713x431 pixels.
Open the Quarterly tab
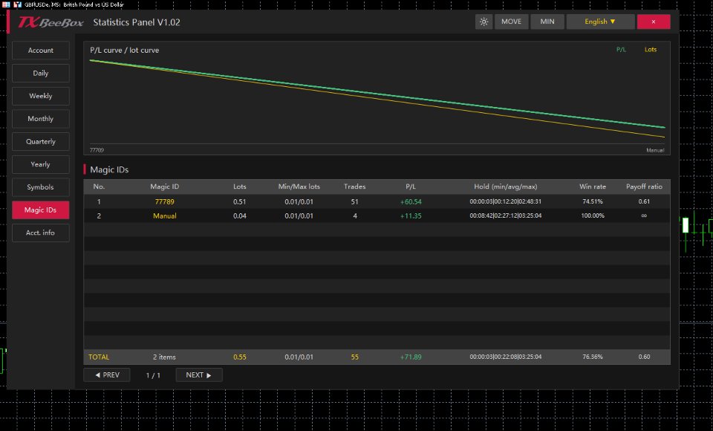click(40, 141)
